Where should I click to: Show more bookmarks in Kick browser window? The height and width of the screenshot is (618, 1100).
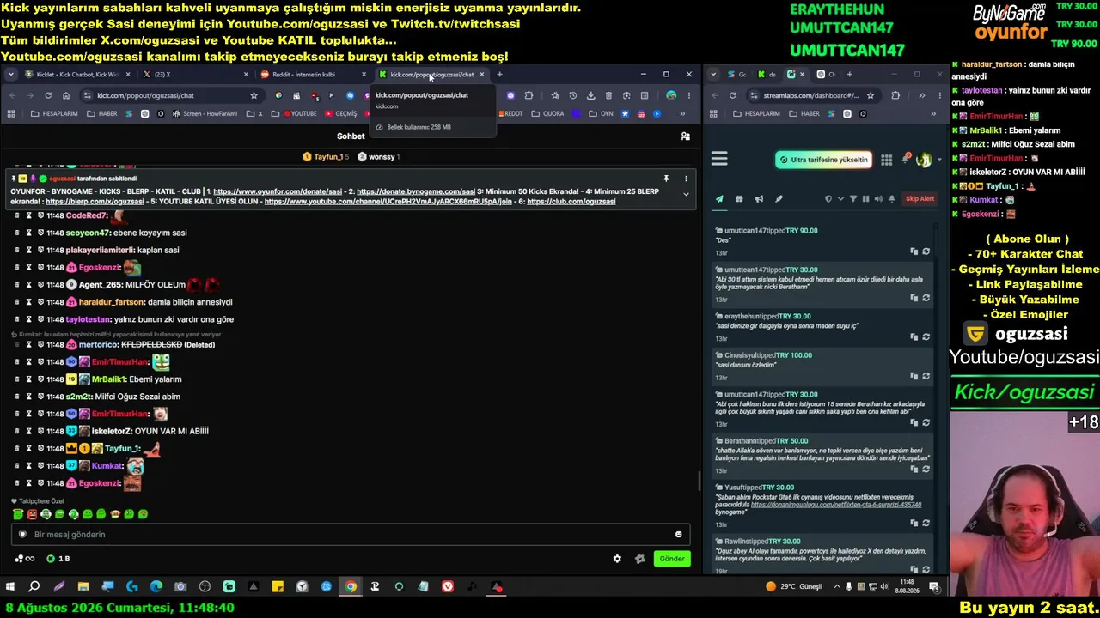click(682, 113)
